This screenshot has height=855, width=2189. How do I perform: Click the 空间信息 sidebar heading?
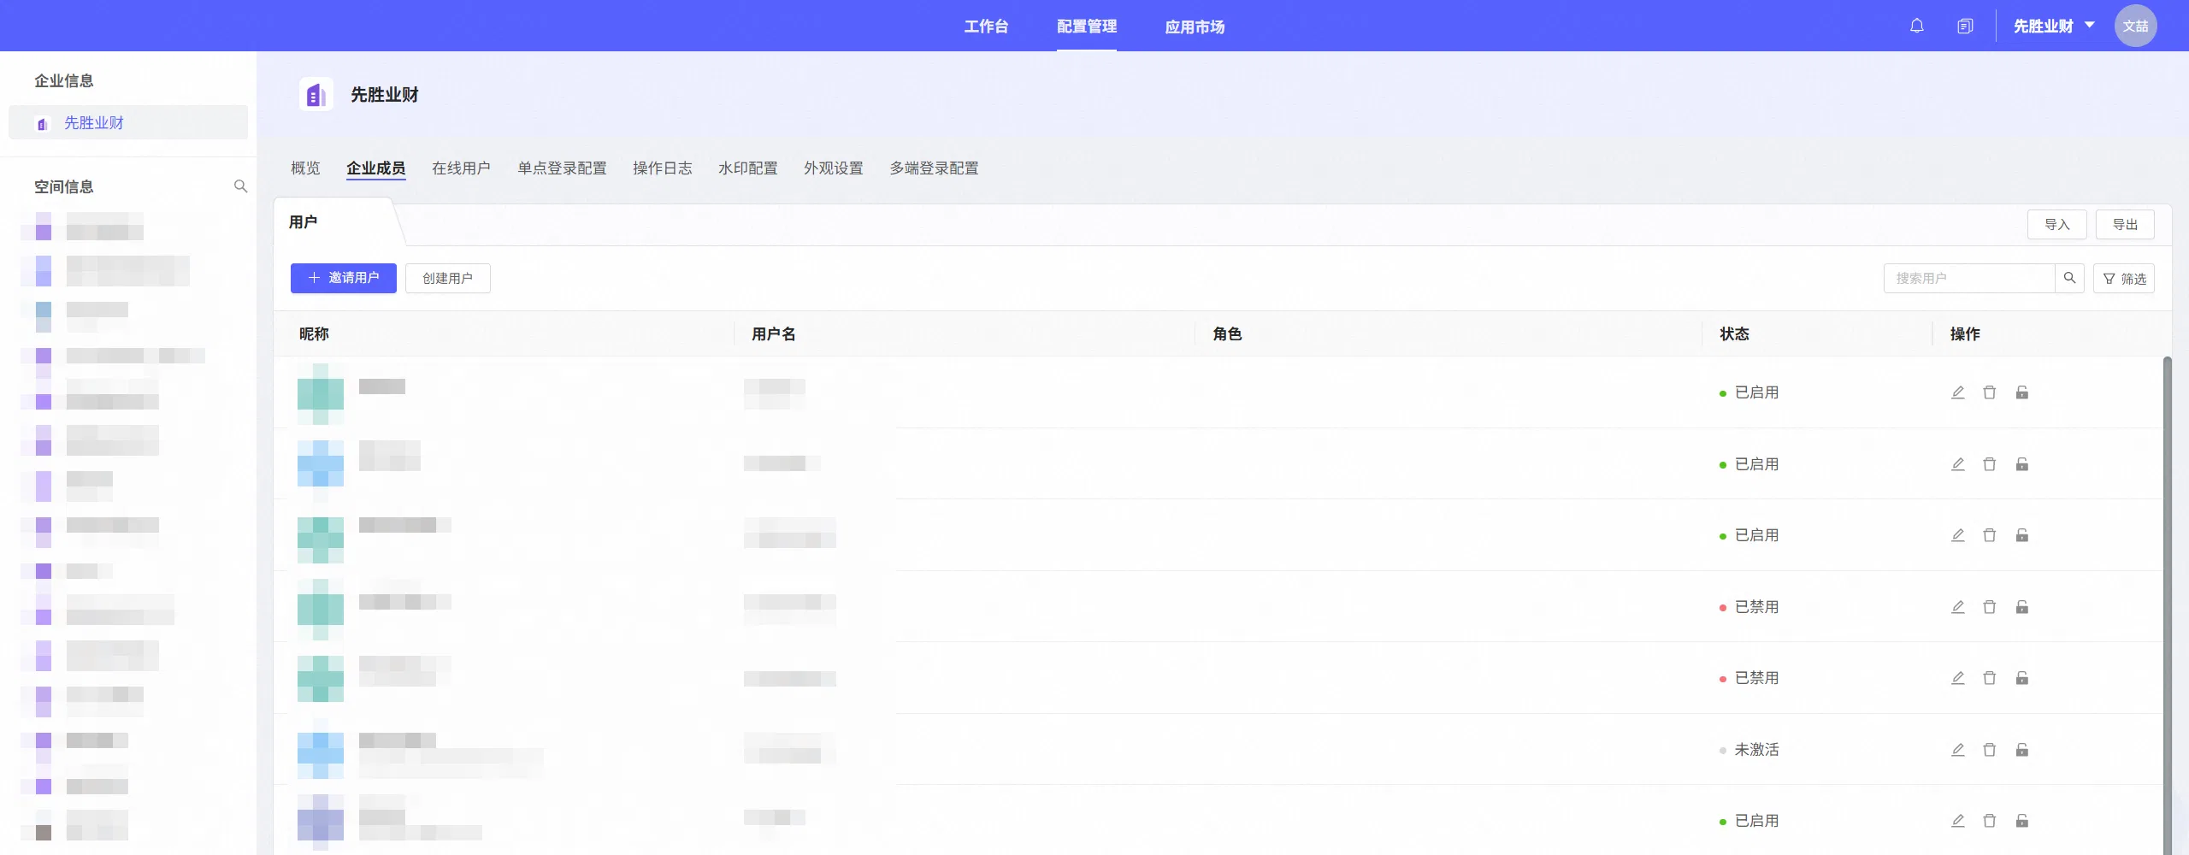coord(64,186)
